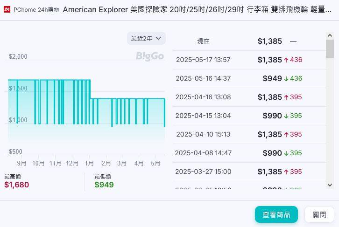The width and height of the screenshot is (339, 227).
Task: Select the 2025-04-10 15:13 price row
Action: click(249, 134)
